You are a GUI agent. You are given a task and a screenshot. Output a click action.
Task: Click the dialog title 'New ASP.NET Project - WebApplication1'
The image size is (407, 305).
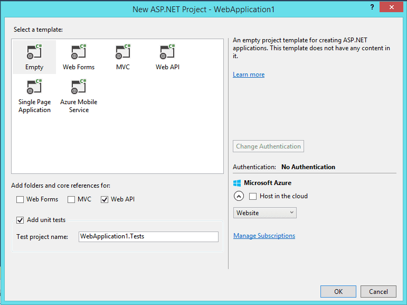tap(204, 10)
